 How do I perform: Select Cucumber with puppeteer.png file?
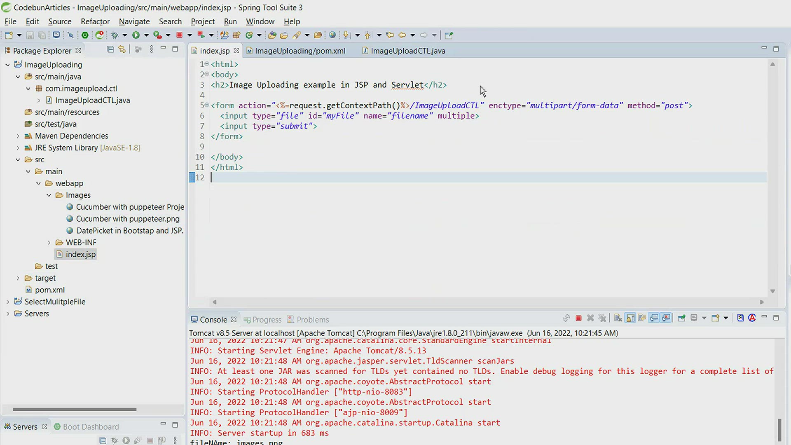(123, 219)
